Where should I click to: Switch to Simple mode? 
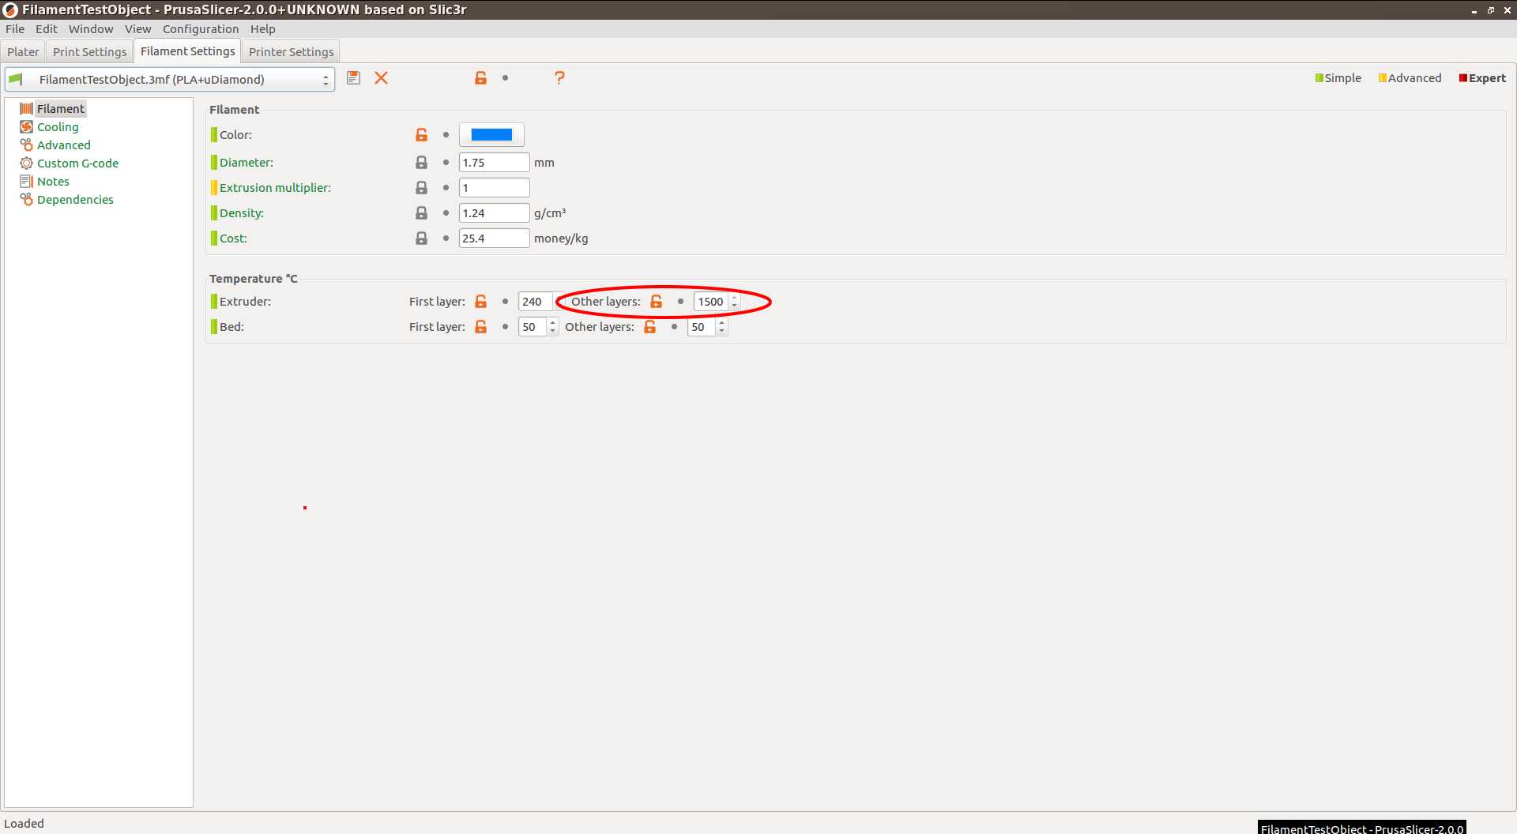click(1338, 77)
